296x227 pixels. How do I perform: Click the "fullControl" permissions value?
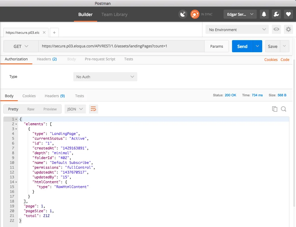tap(79, 168)
